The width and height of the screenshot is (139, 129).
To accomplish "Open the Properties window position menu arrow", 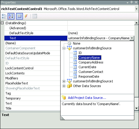I will coord(128,3).
